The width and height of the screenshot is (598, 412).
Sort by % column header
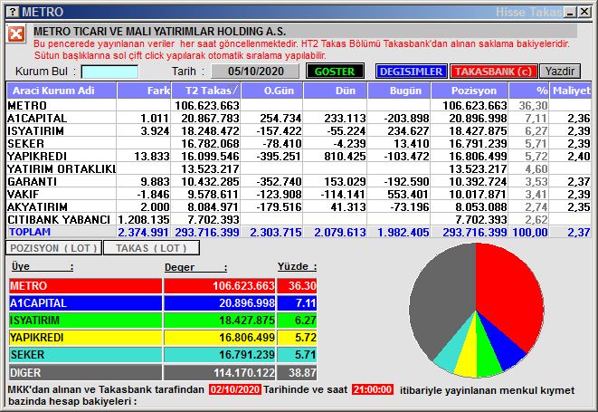[x=529, y=91]
